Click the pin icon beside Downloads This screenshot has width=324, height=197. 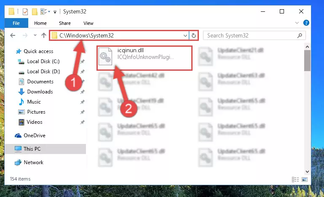coord(83,92)
